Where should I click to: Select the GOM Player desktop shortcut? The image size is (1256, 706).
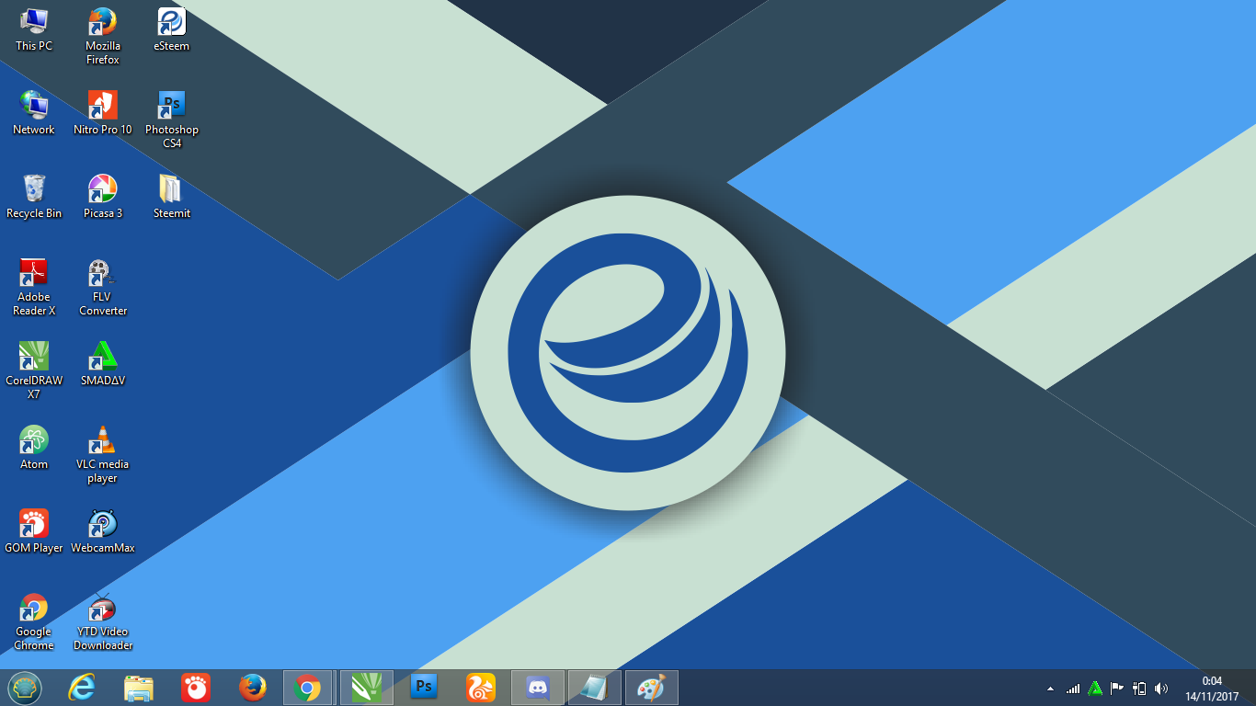tap(34, 531)
